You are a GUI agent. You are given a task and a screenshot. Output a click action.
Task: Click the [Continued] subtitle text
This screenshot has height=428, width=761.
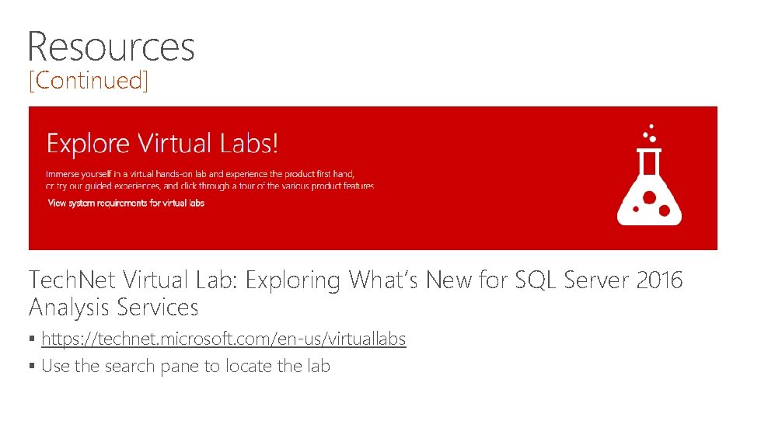pyautogui.click(x=88, y=80)
